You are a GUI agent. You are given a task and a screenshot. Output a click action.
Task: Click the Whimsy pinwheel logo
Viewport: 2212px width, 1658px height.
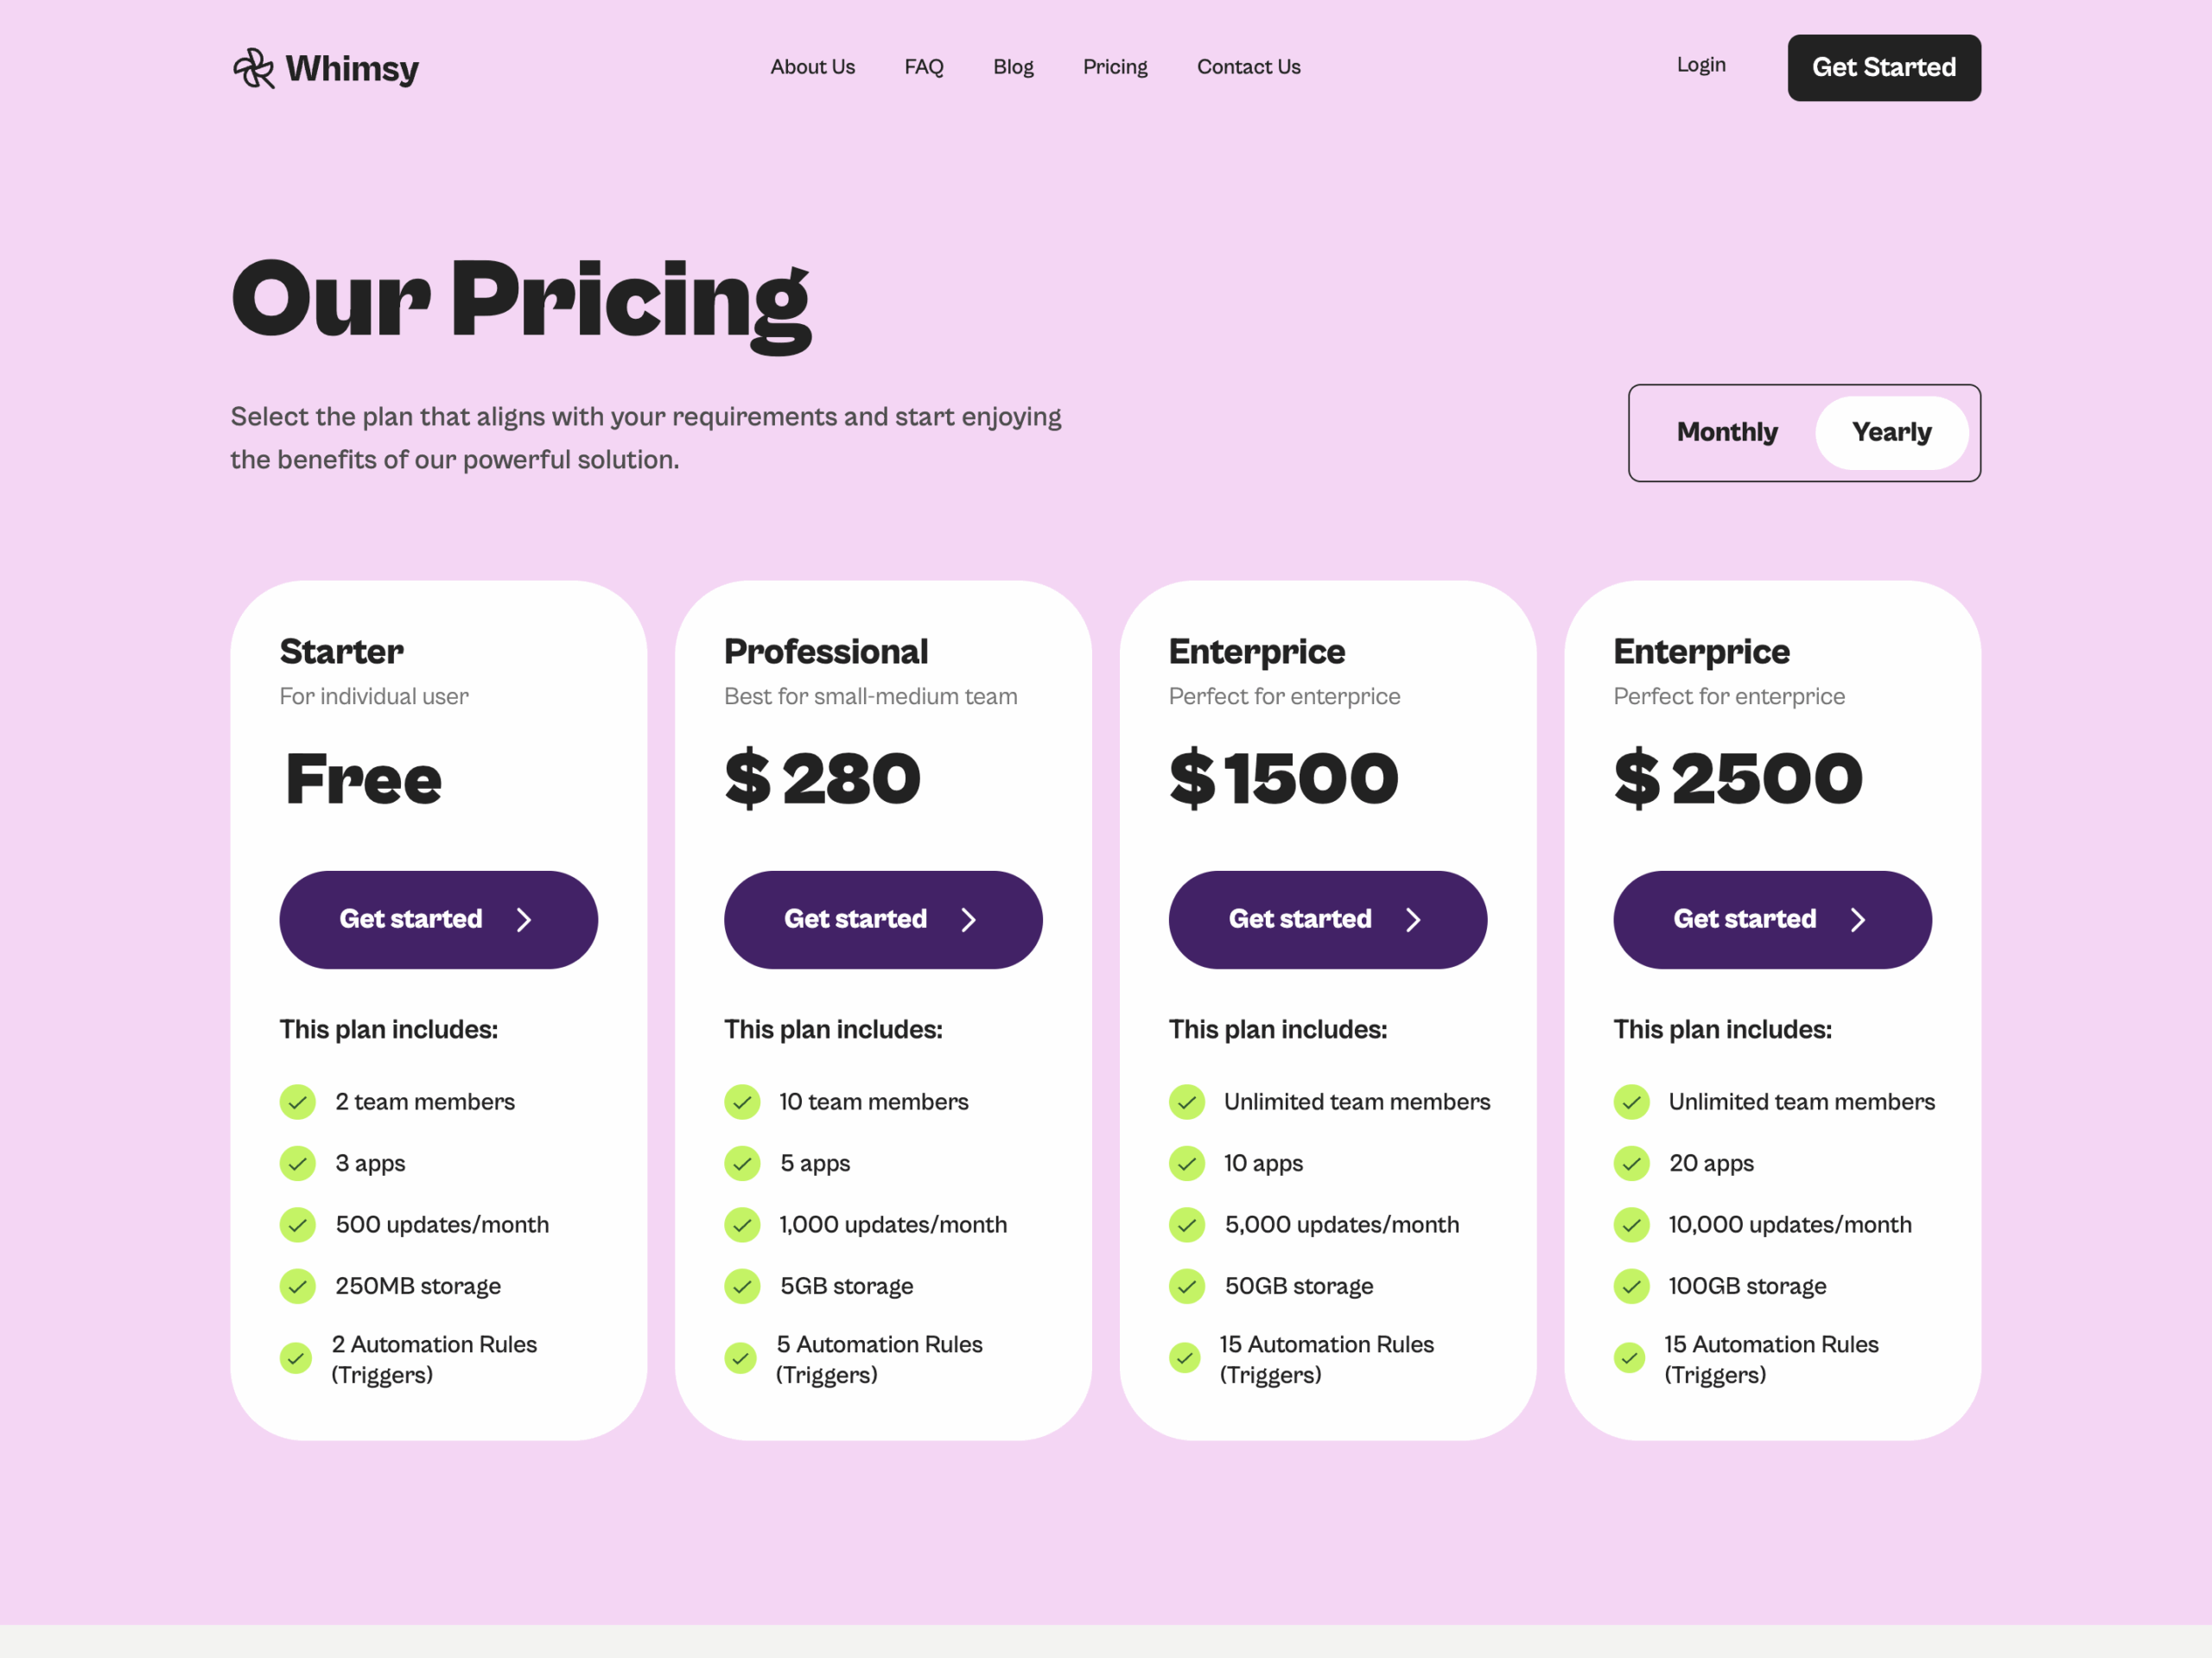(253, 68)
